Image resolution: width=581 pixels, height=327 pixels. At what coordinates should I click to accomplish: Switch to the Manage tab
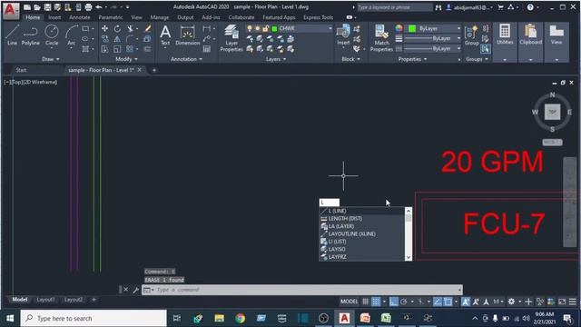coord(160,17)
